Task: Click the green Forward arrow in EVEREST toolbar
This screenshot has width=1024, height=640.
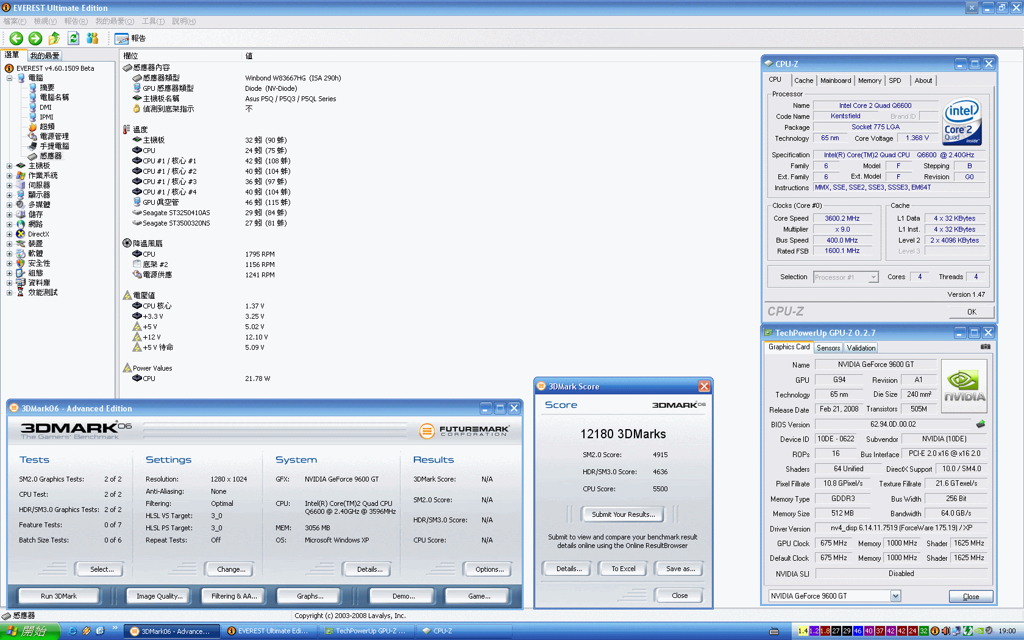Action: [x=35, y=38]
